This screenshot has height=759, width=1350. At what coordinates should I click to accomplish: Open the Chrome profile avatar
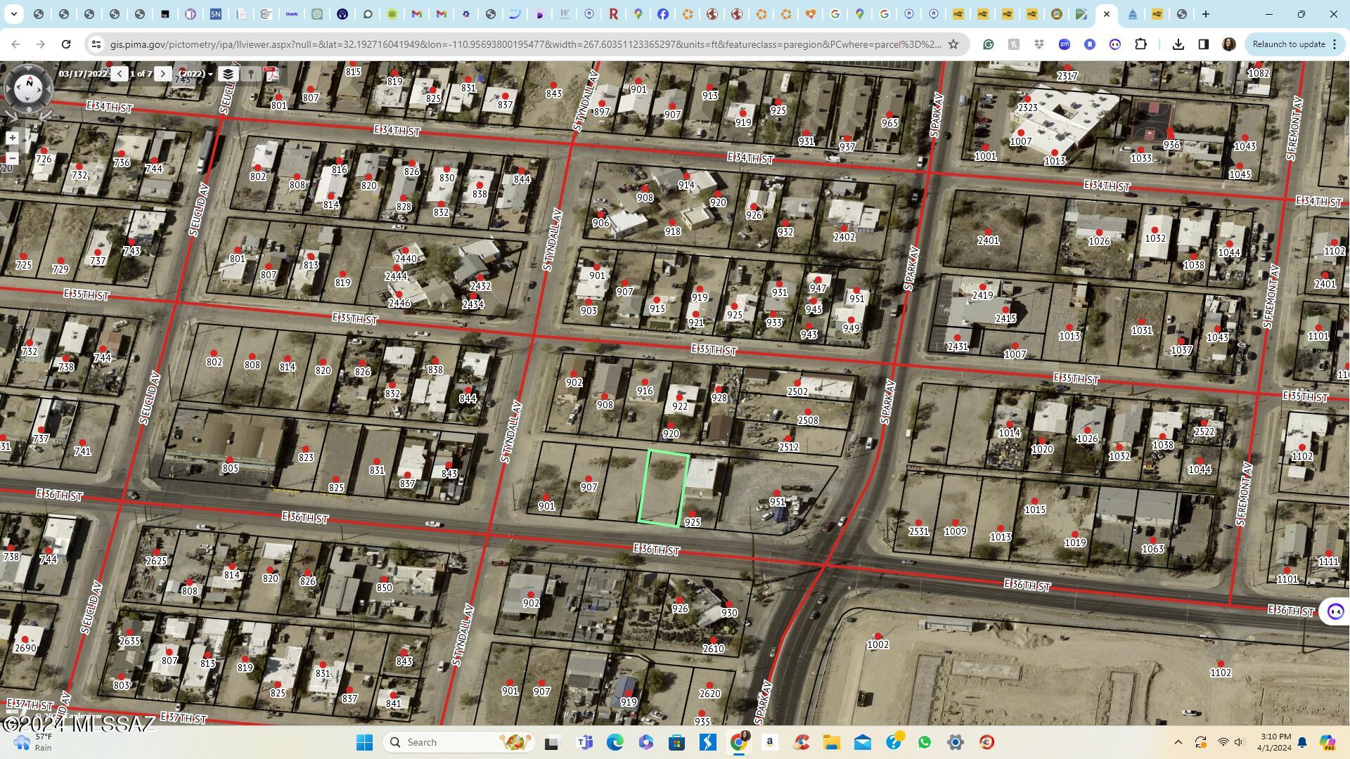coord(1229,44)
